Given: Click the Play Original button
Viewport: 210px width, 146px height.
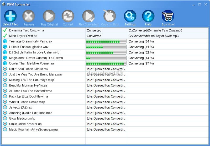Looking at the screenshot, I should (x=49, y=16).
